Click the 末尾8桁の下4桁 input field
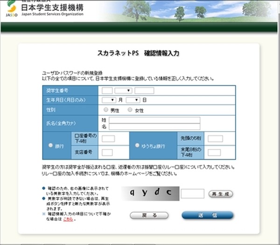 pyautogui.click(x=214, y=153)
